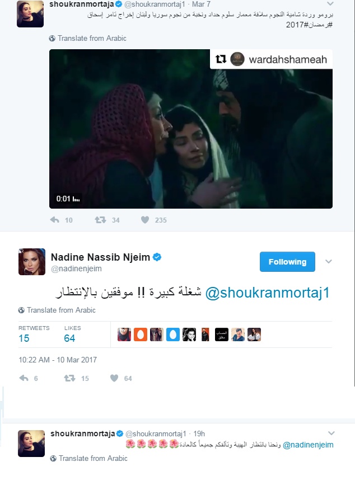Like the video tweet with 235 likes
The height and width of the screenshot is (490, 355).
[x=145, y=220]
